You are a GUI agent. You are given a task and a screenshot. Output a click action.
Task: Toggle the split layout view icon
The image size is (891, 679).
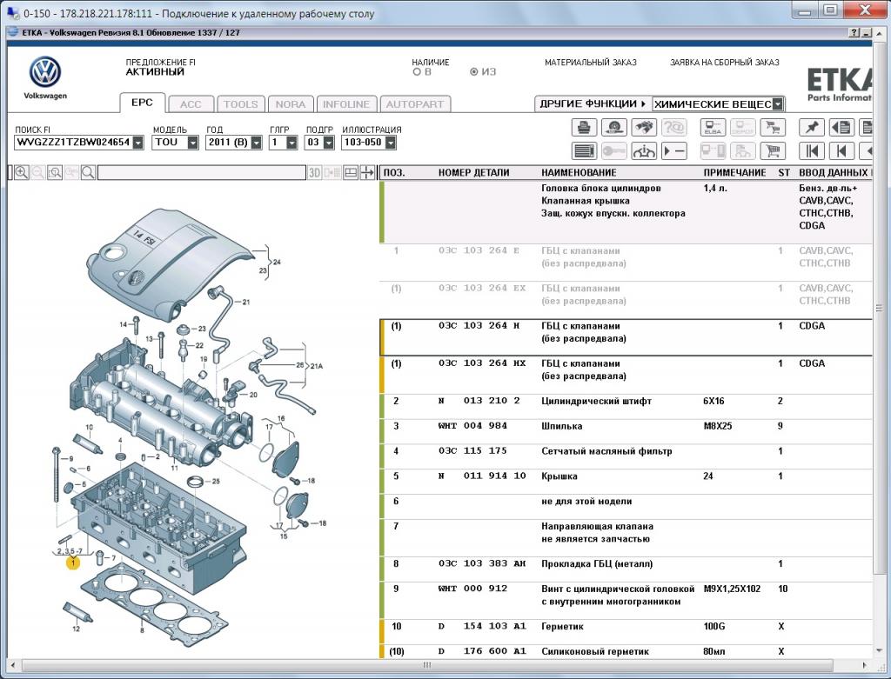pos(351,173)
